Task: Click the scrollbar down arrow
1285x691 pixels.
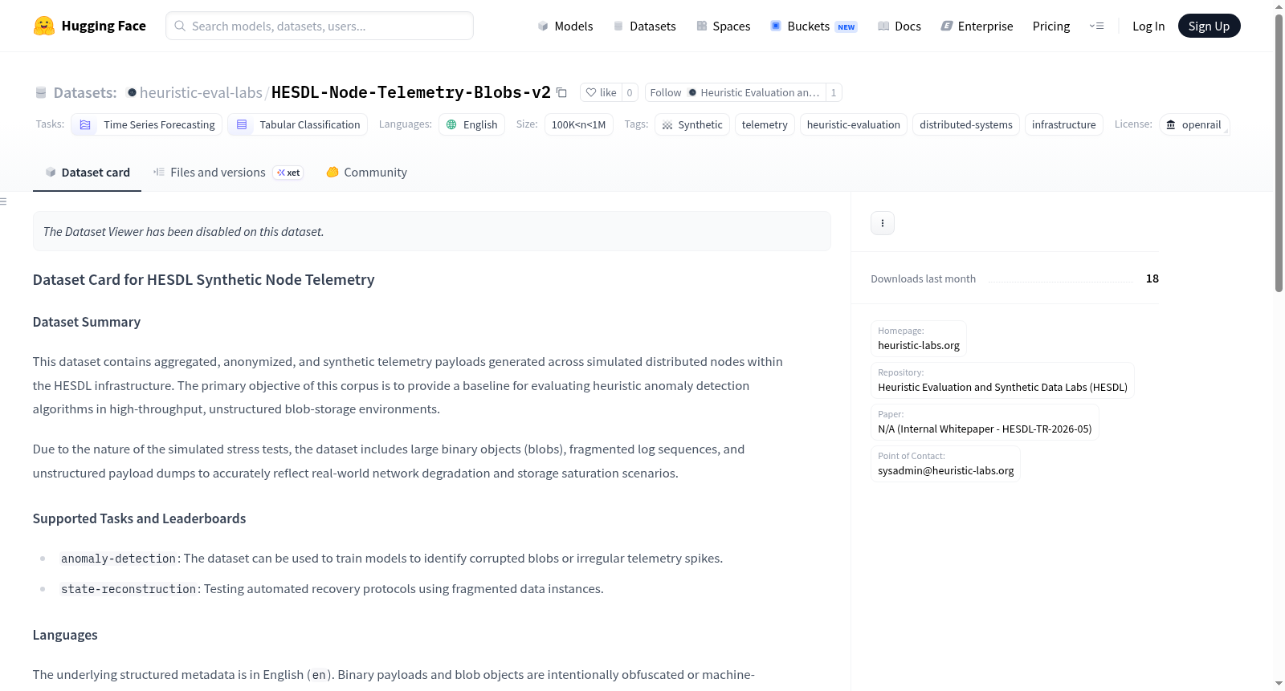Action: pyautogui.click(x=1279, y=684)
